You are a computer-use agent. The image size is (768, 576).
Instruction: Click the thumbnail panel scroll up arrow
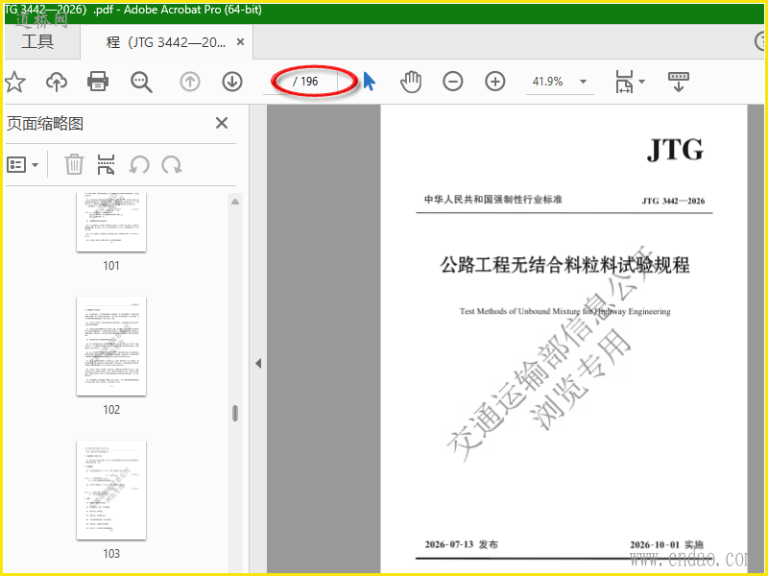pyautogui.click(x=235, y=202)
